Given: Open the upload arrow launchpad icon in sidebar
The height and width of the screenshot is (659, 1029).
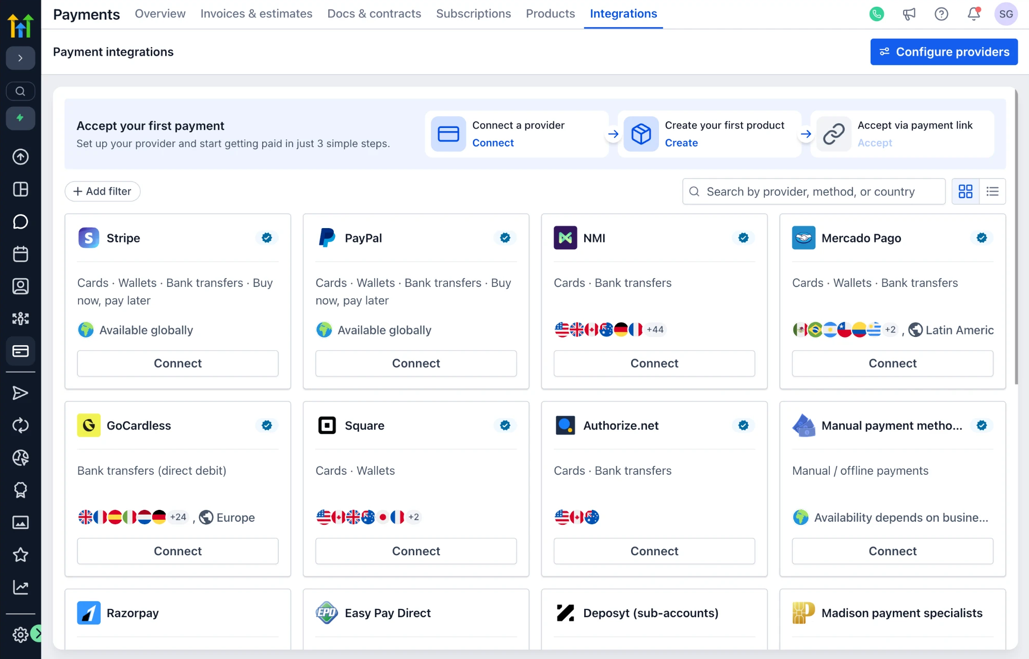Looking at the screenshot, I should 20,157.
